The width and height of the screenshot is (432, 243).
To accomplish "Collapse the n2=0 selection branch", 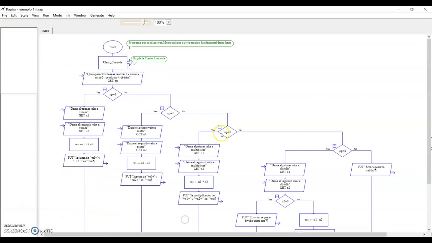I will pos(277,196).
